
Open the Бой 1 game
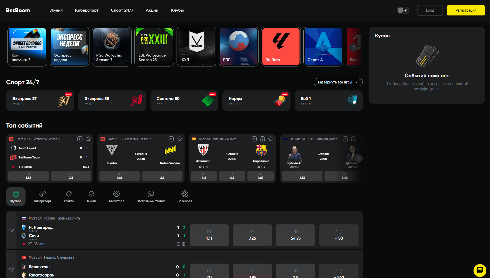pos(329,101)
